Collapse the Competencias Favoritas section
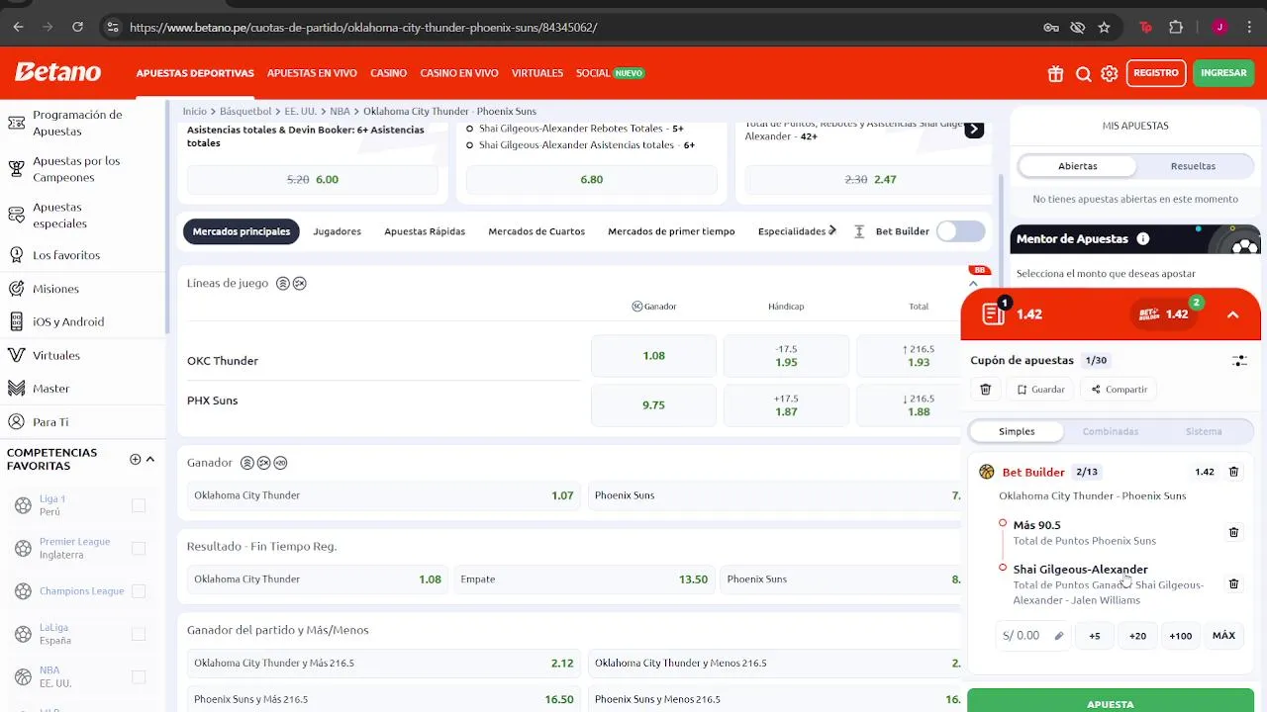1267x712 pixels. click(150, 459)
